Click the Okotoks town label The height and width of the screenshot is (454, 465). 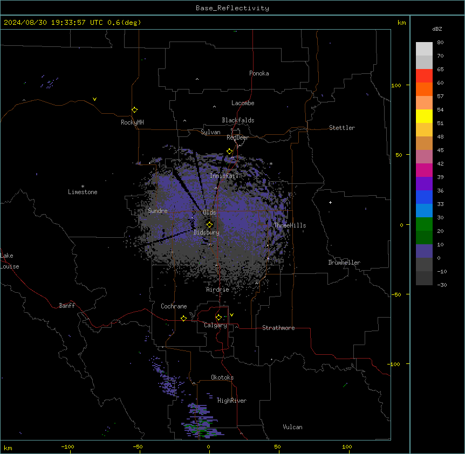tap(222, 377)
